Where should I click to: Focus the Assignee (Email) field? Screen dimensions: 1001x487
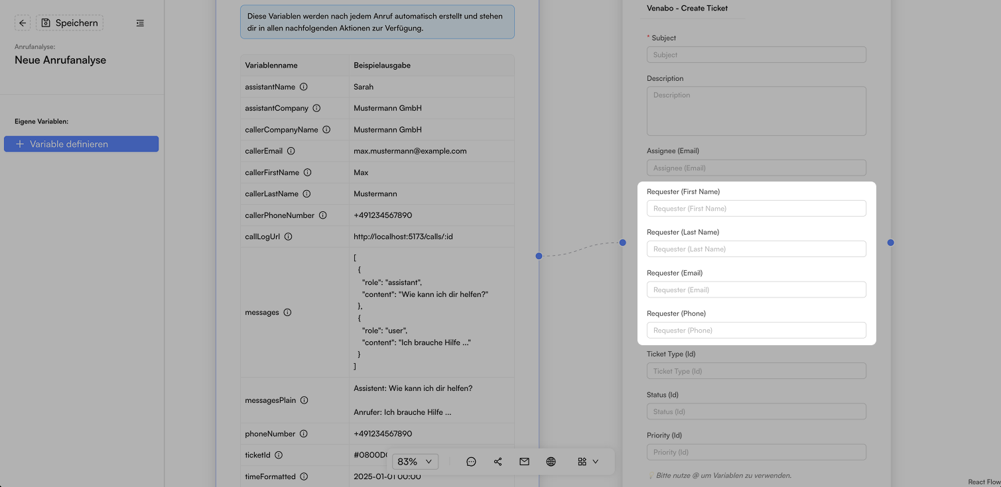pos(756,168)
